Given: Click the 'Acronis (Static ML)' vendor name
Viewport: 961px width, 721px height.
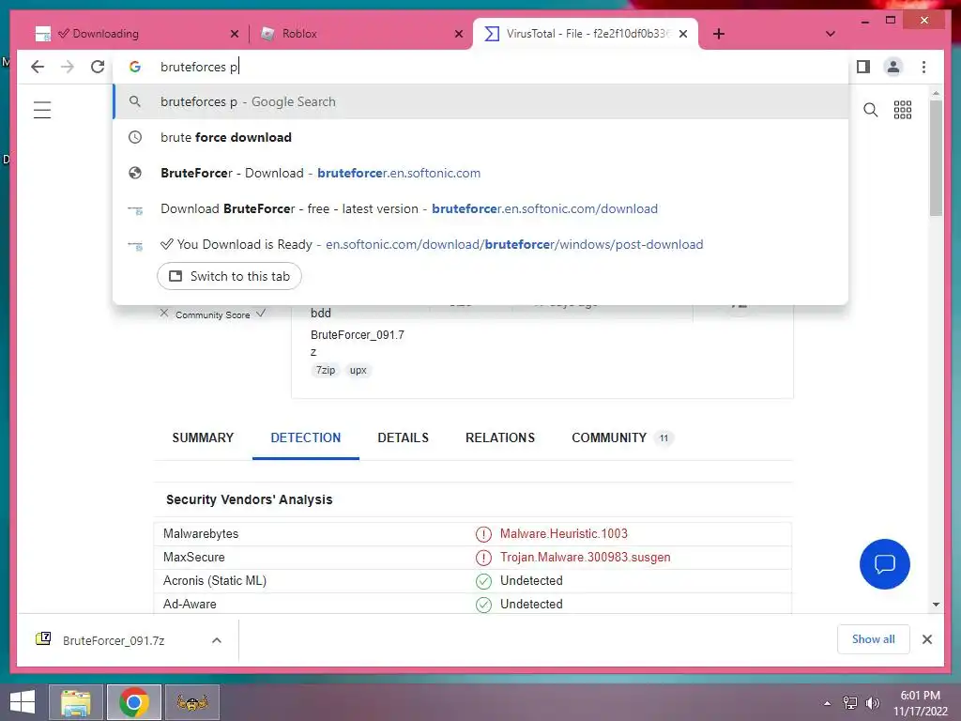Looking at the screenshot, I should [215, 580].
